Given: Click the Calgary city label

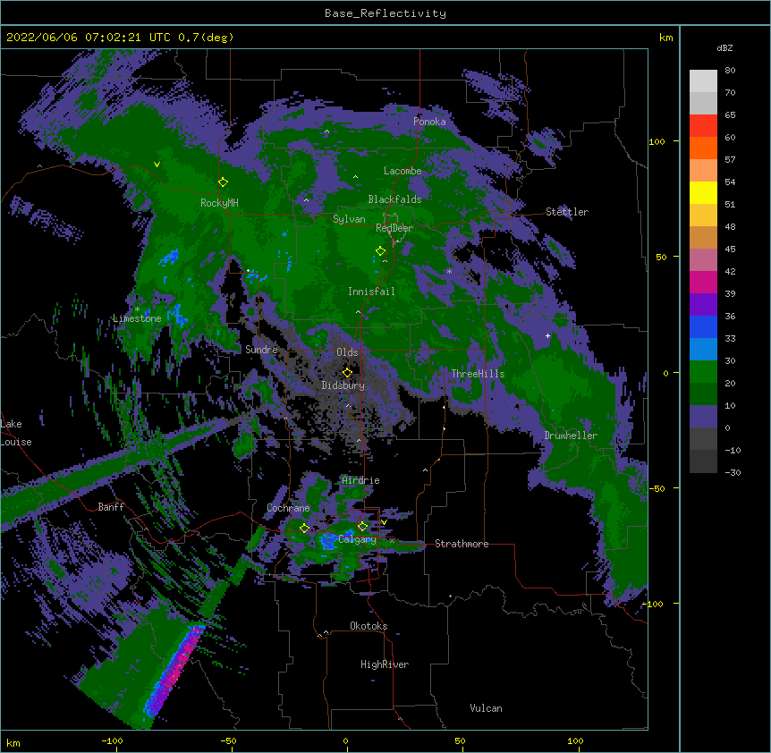Looking at the screenshot, I should [357, 539].
